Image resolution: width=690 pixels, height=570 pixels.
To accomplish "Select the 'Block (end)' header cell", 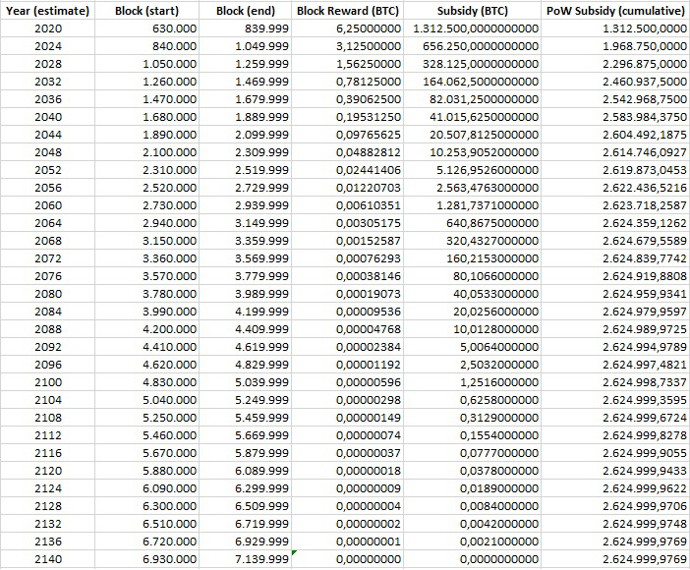I will coord(245,11).
